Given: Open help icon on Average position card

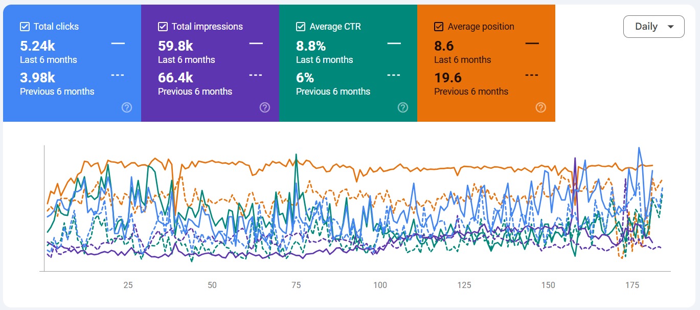Looking at the screenshot, I should 541,107.
